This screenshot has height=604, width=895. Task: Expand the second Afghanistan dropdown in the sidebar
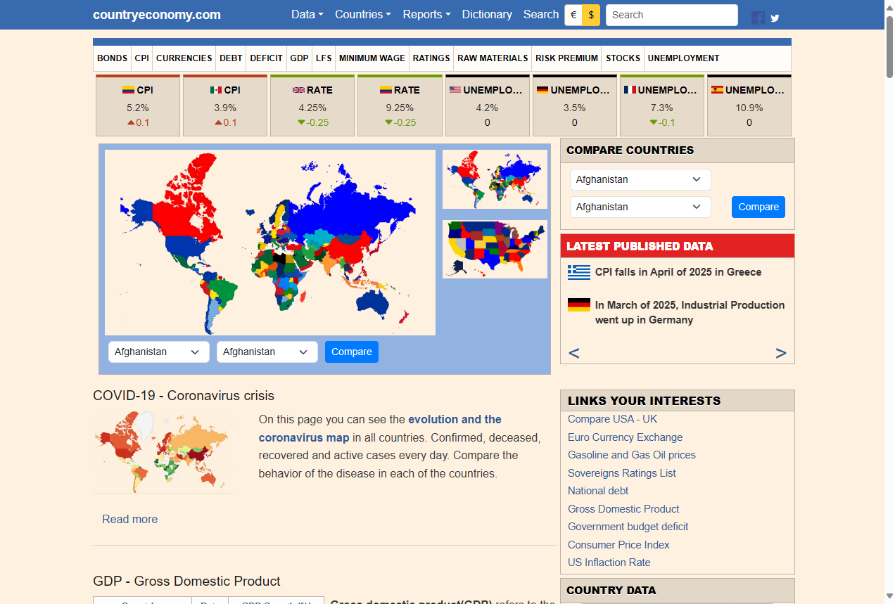coord(640,207)
